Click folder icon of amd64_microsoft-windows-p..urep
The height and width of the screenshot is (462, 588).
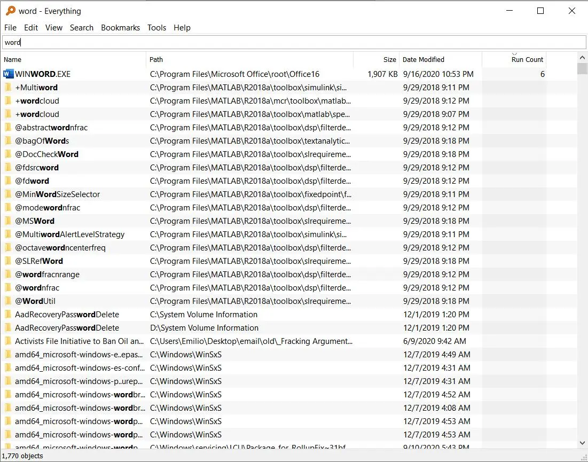point(7,381)
